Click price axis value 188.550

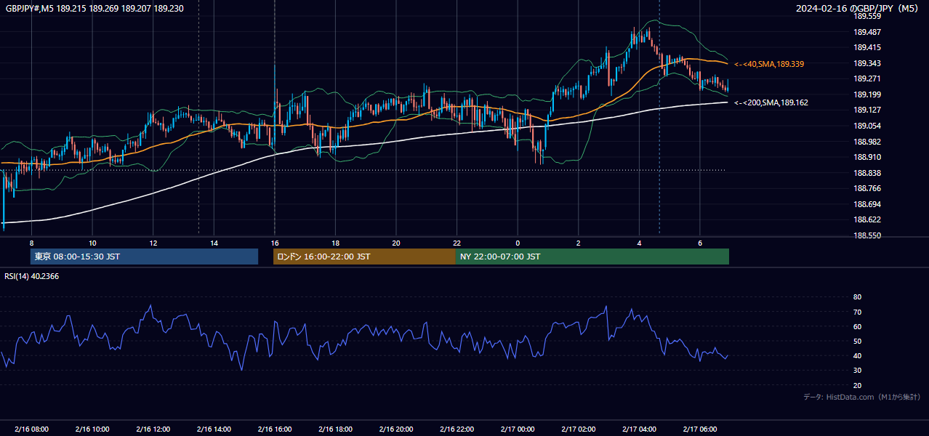pyautogui.click(x=867, y=235)
